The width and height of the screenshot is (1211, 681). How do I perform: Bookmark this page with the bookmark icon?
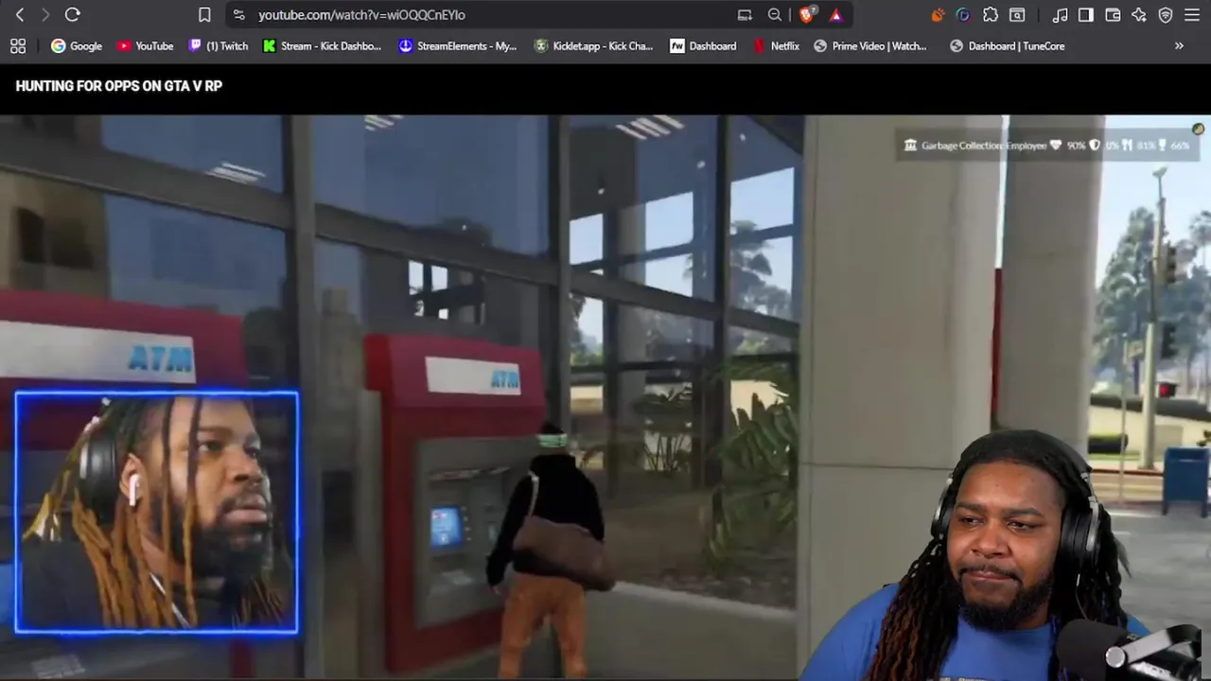[x=204, y=14]
